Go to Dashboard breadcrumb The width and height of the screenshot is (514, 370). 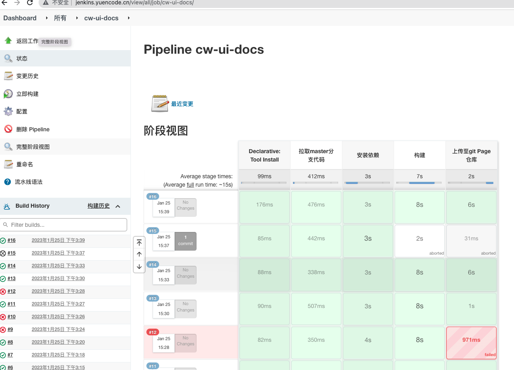click(x=20, y=18)
